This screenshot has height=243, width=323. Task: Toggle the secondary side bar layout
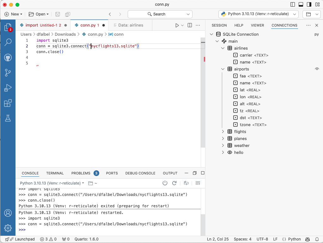tap(309, 4)
